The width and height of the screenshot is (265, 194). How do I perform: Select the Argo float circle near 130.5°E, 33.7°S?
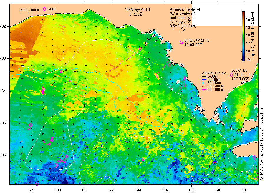pyautogui.click(x=70, y=81)
